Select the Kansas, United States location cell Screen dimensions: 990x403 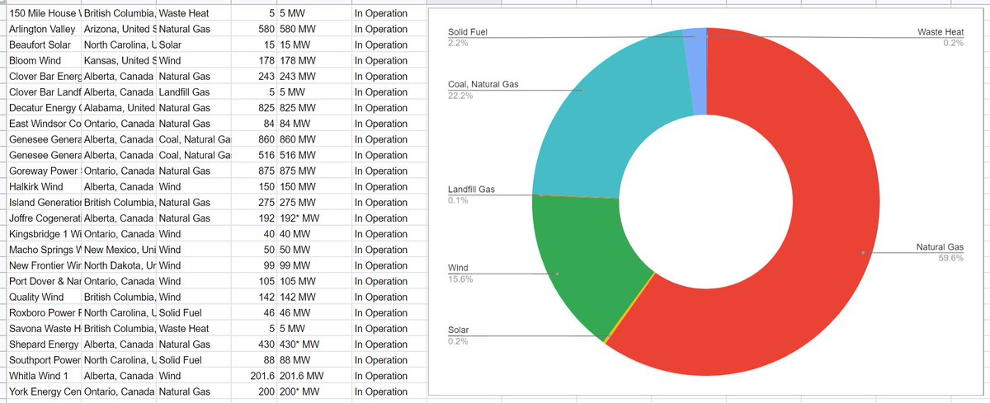118,60
